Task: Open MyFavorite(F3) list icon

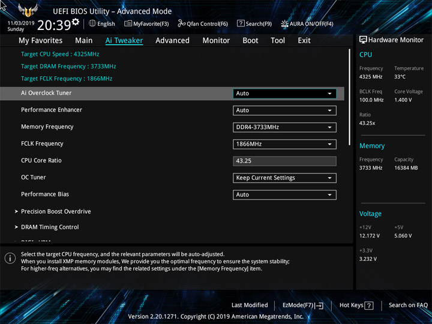Action: (x=128, y=23)
